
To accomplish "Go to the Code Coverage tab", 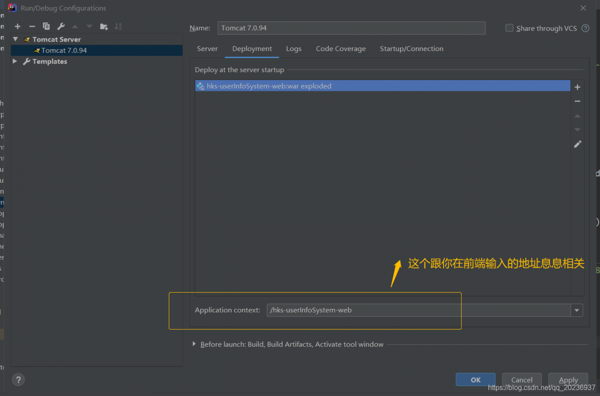I will tap(341, 49).
